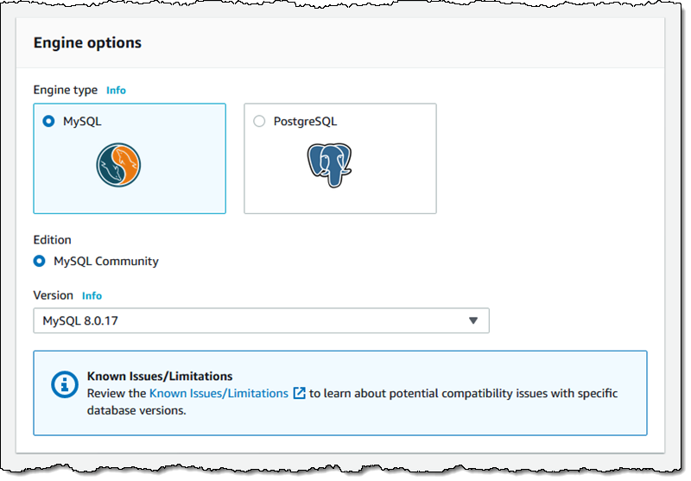Select the MySQL engine radio button
The width and height of the screenshot is (691, 481).
tap(48, 122)
